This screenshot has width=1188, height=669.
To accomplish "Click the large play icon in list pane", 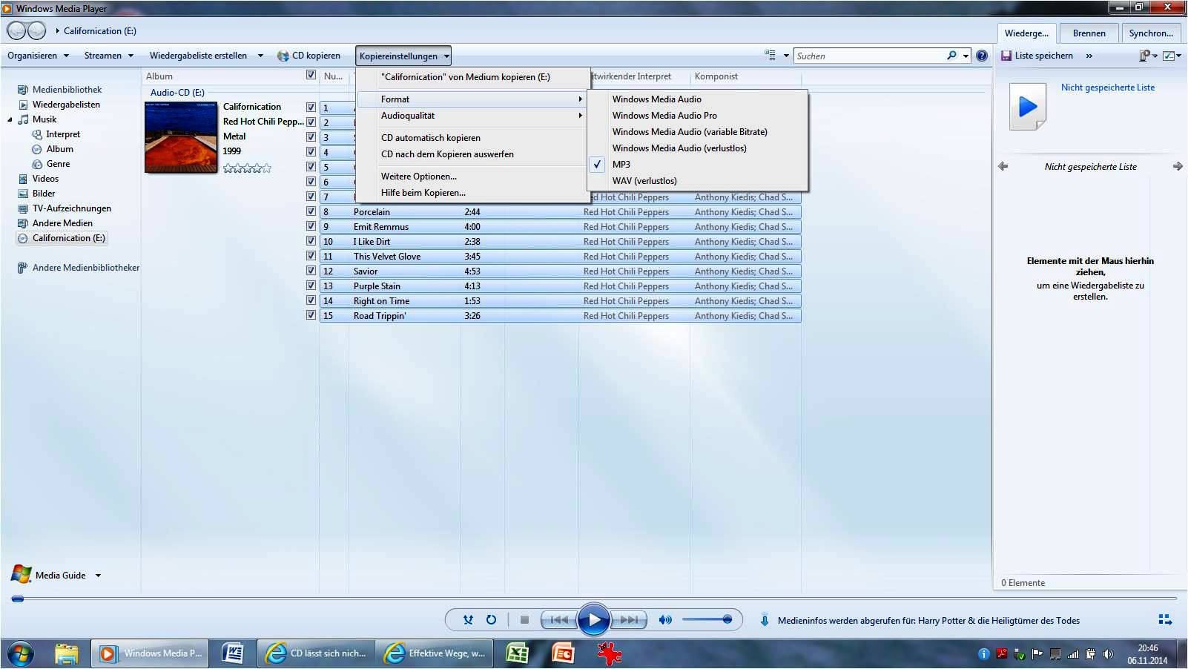I will coord(1028,108).
